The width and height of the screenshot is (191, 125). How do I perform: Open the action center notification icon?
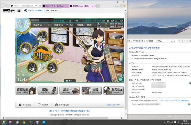(x=175, y=122)
